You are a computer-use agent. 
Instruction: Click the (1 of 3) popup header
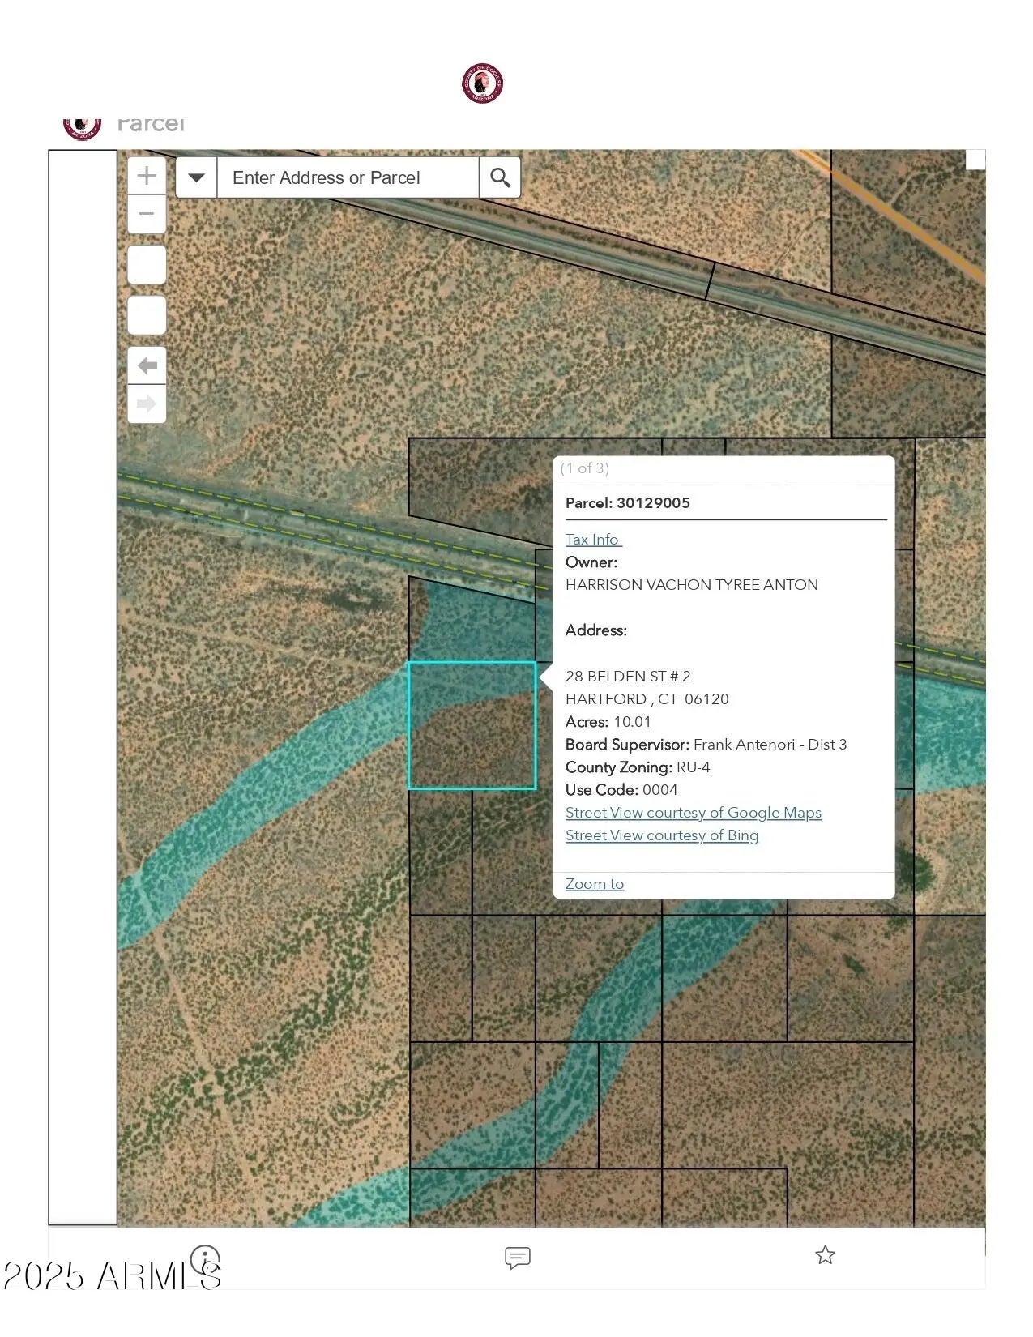click(x=584, y=468)
